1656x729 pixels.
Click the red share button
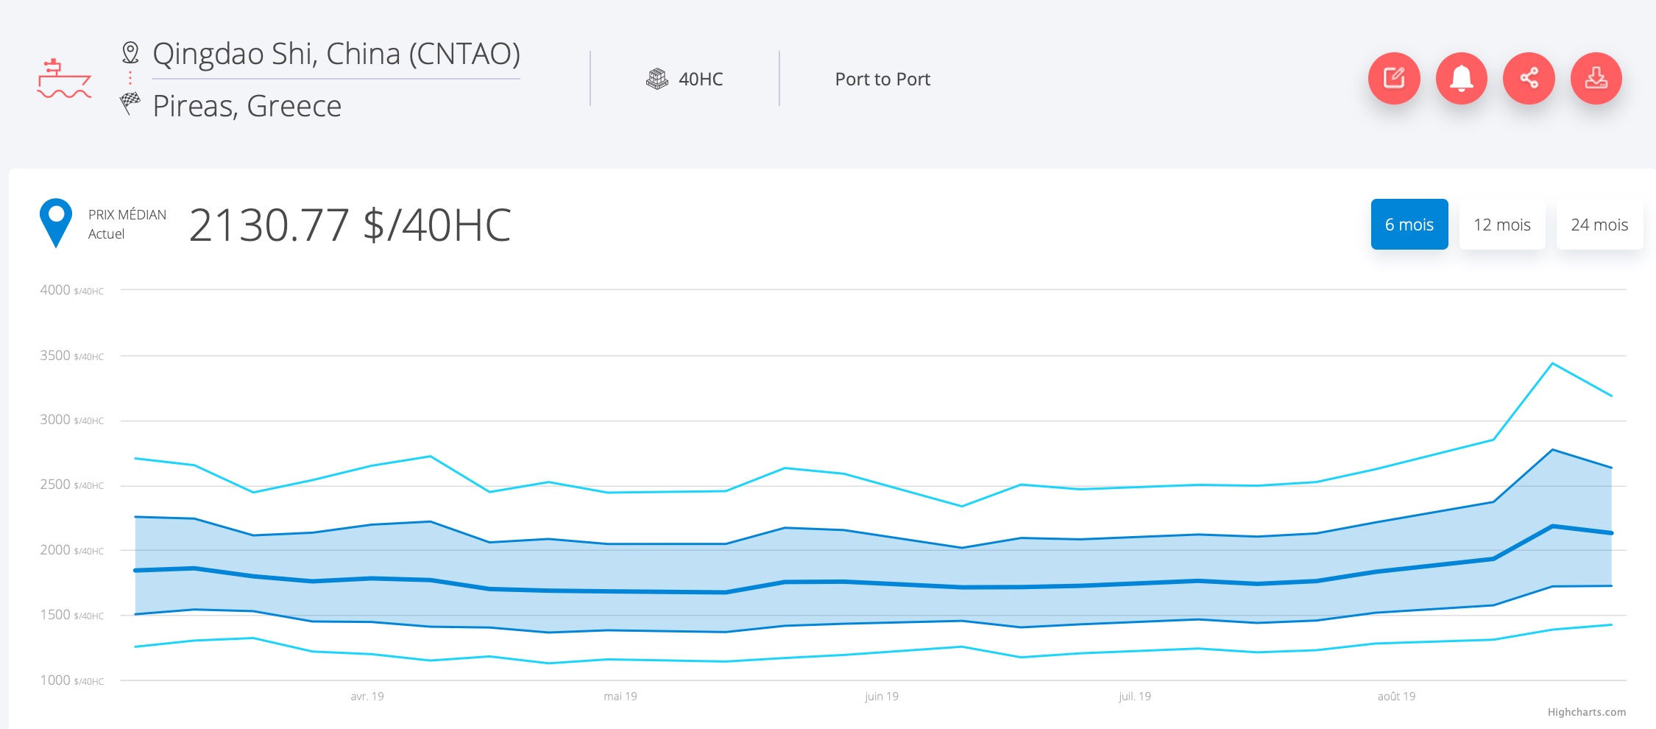(1529, 78)
